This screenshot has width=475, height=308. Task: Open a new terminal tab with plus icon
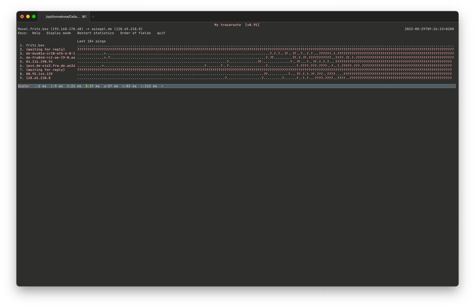(x=93, y=17)
